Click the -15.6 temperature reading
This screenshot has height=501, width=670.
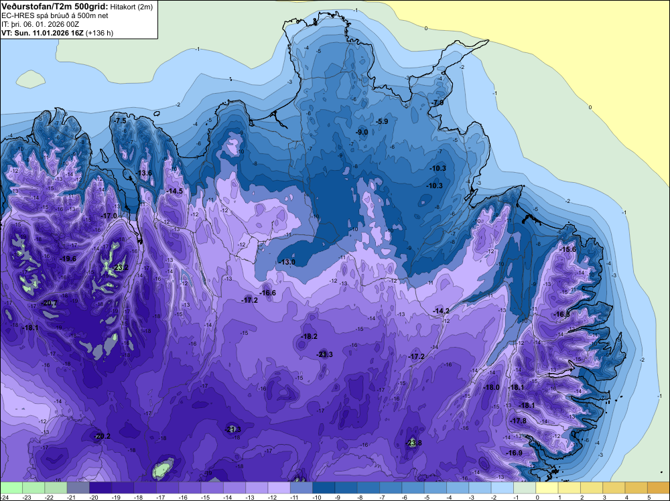tap(568, 249)
